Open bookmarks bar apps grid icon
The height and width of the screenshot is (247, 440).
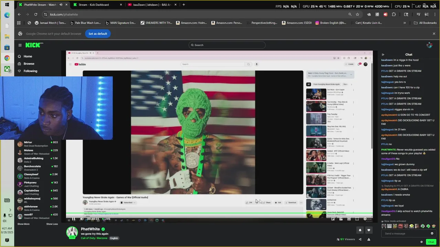[x=19, y=23]
